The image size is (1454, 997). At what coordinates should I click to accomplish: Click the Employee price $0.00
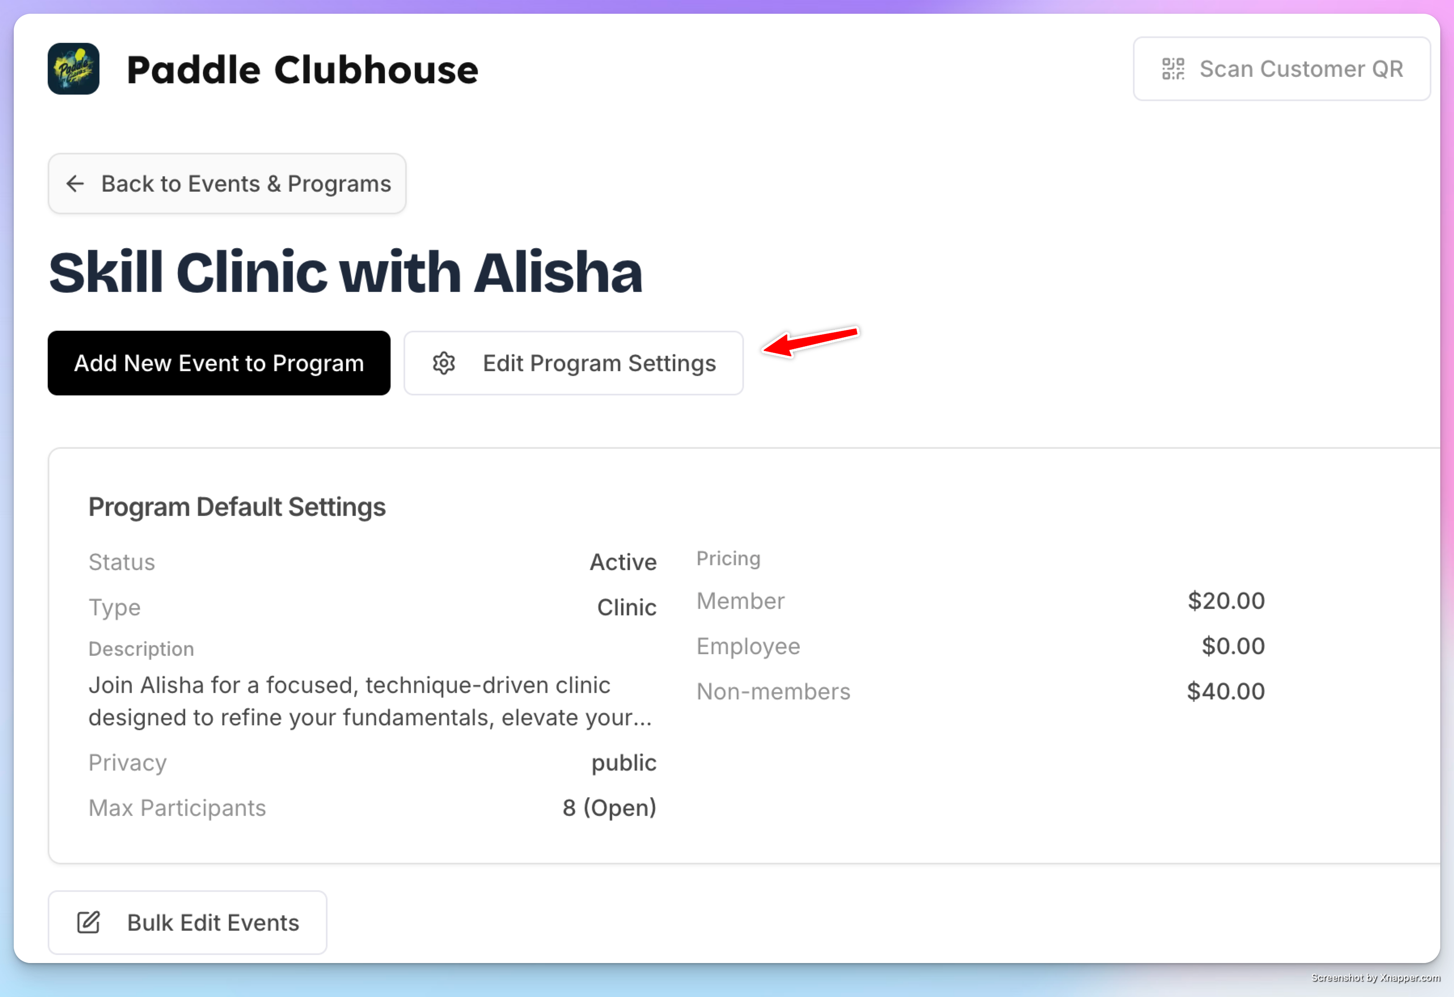coord(1233,646)
